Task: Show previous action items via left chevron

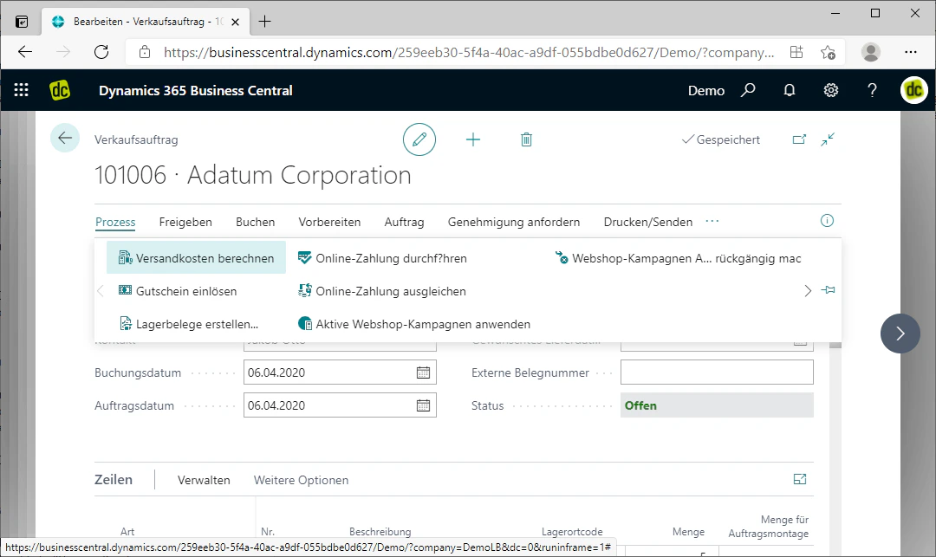Action: click(101, 290)
